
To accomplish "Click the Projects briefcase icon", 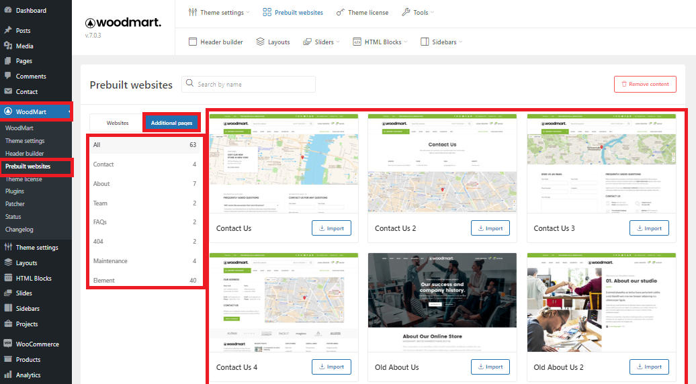I will click(8, 324).
